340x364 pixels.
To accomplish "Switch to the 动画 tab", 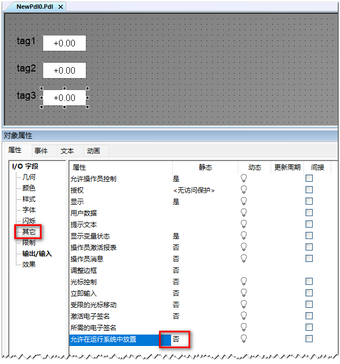I will [92, 151].
